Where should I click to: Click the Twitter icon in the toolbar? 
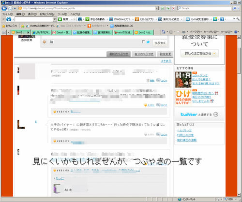click(215, 19)
